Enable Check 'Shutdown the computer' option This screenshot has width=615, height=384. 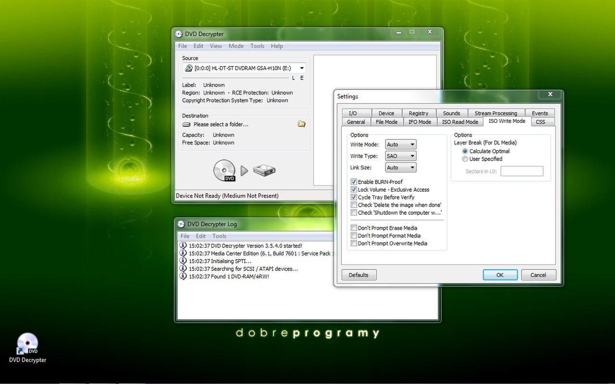coord(354,213)
